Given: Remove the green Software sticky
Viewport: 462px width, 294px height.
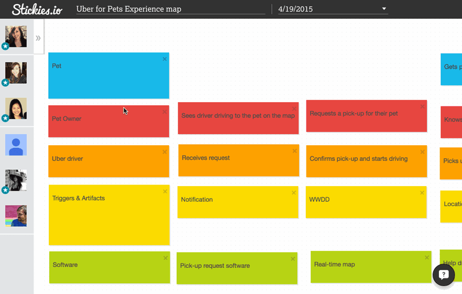Looking at the screenshot, I should tap(166, 258).
